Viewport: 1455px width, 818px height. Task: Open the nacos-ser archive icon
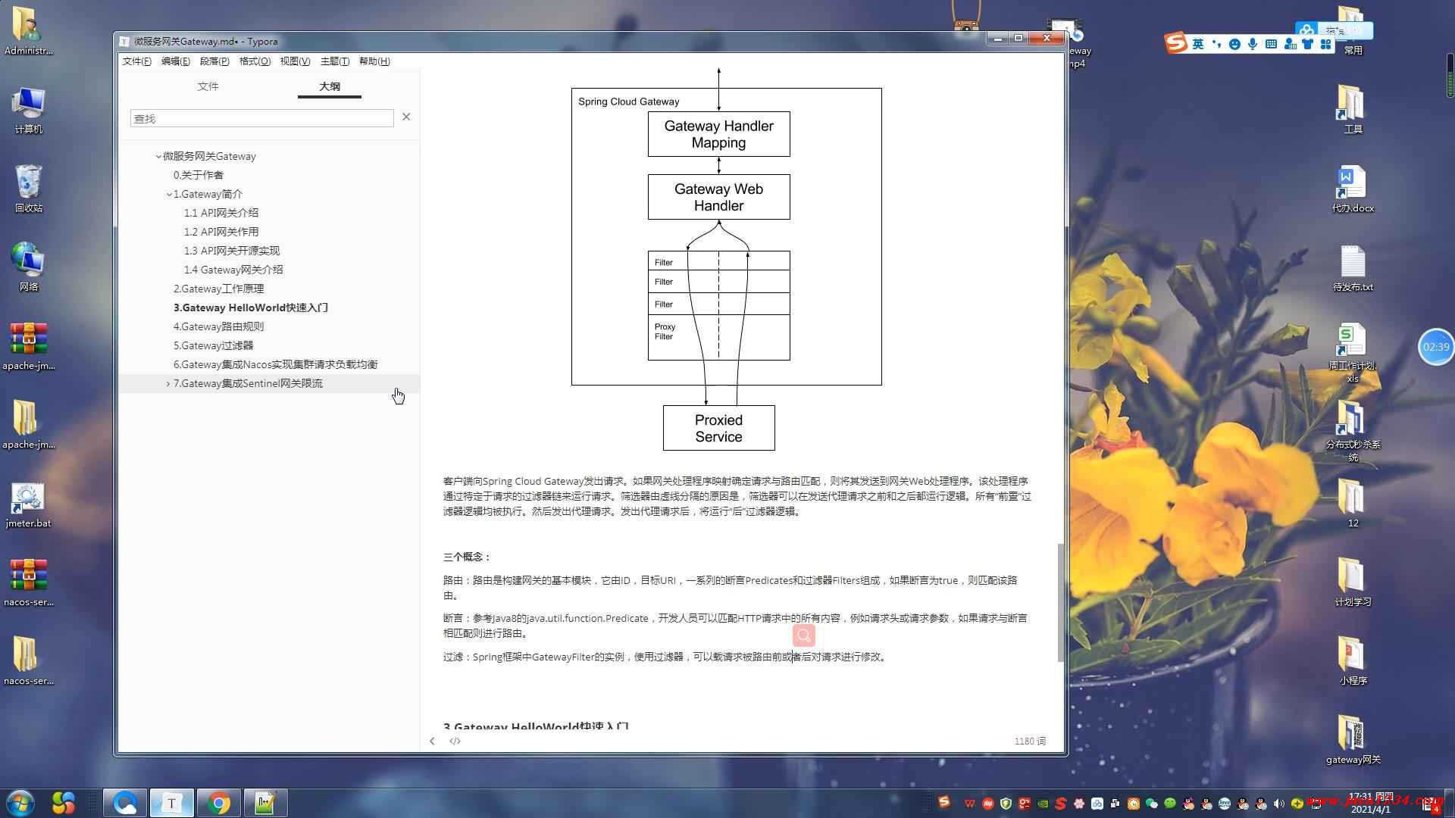click(28, 582)
